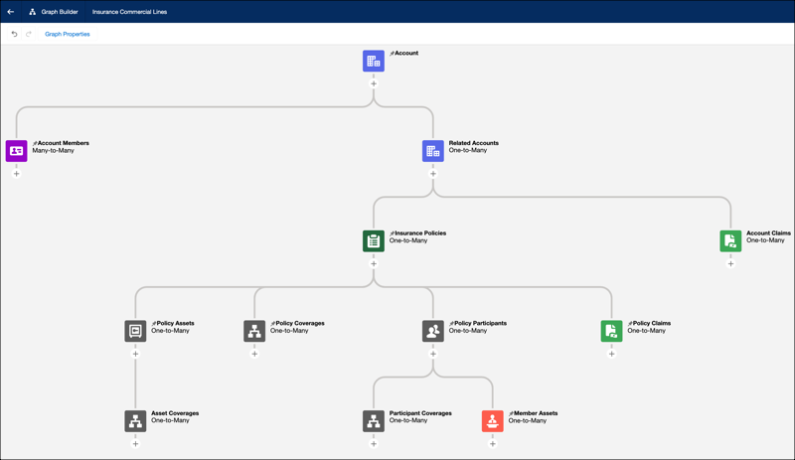795x460 pixels.
Task: Select the Account root node icon
Action: click(x=374, y=61)
